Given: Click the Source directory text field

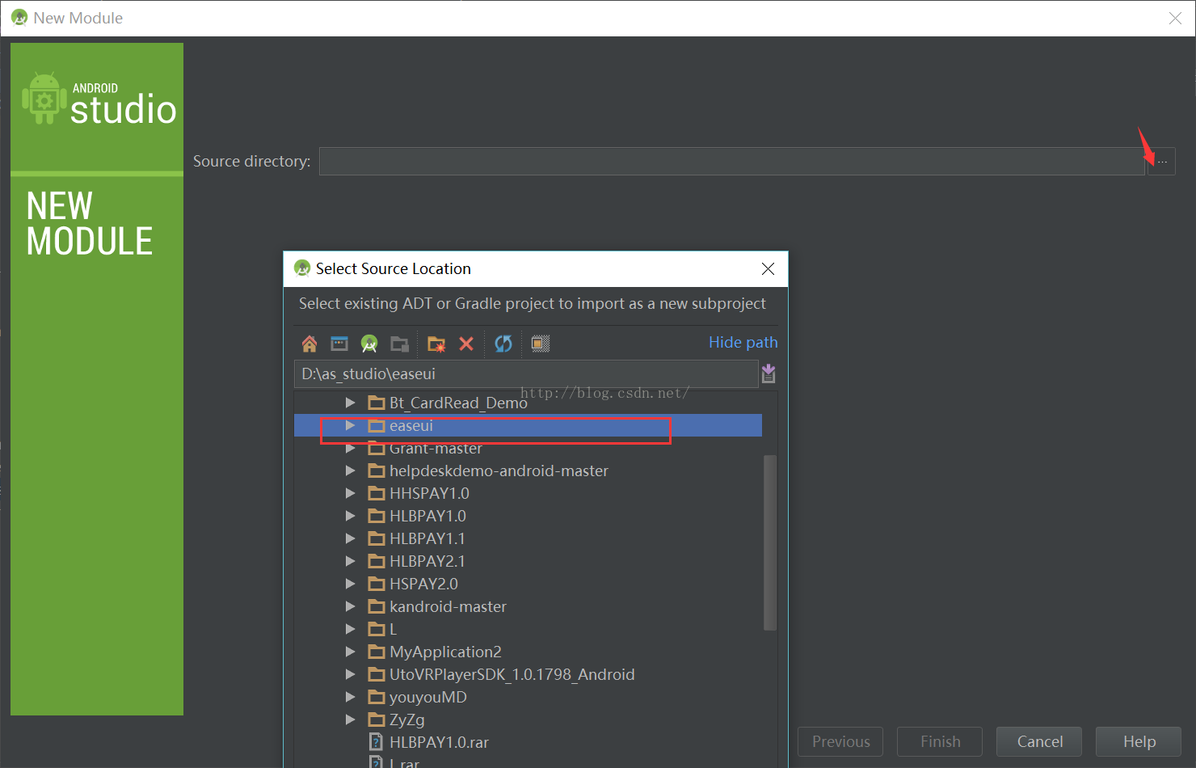Looking at the screenshot, I should (x=732, y=162).
